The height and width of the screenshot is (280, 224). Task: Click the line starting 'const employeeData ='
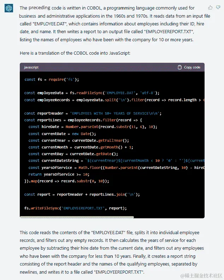[92, 93]
